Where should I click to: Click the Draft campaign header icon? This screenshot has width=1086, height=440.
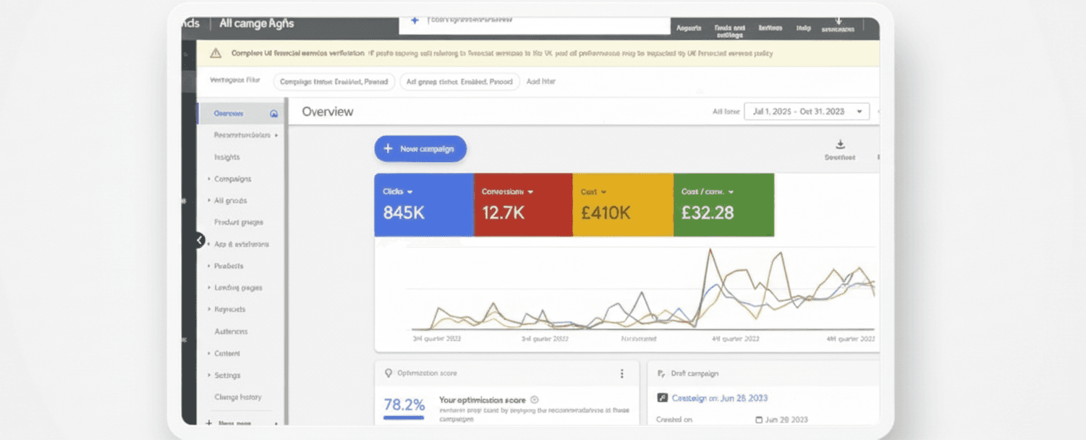(x=661, y=373)
